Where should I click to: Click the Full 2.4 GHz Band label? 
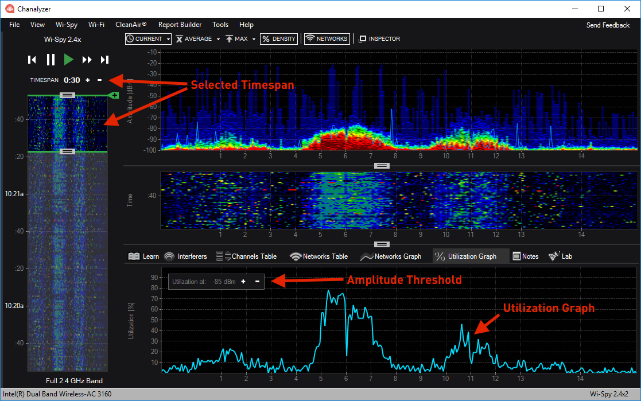coord(74,380)
